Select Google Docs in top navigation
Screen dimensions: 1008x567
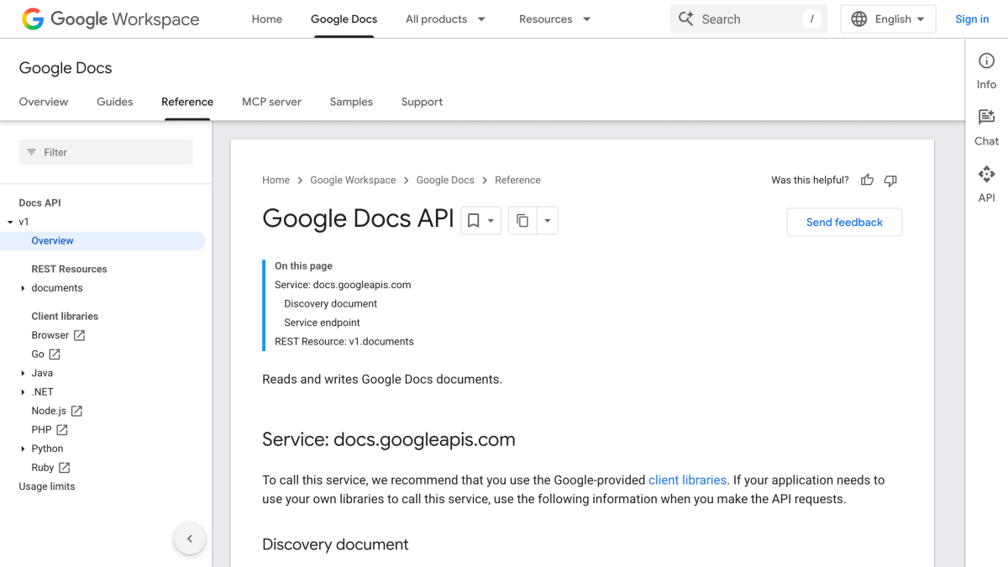click(344, 19)
